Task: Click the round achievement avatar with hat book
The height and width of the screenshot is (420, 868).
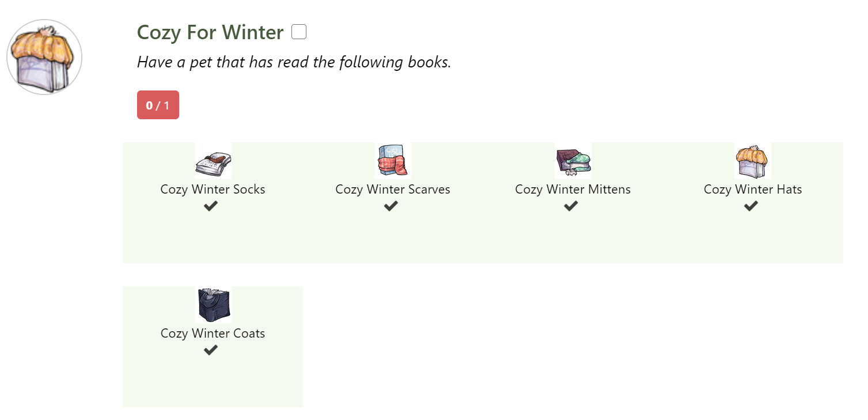Action: click(44, 57)
